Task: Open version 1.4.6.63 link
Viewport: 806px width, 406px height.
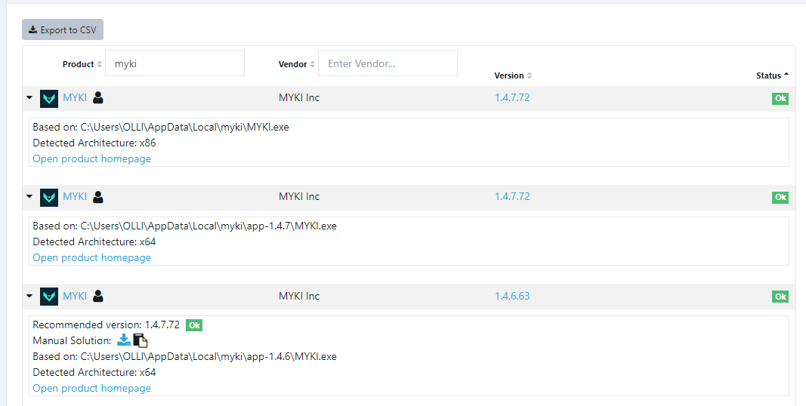Action: point(512,296)
